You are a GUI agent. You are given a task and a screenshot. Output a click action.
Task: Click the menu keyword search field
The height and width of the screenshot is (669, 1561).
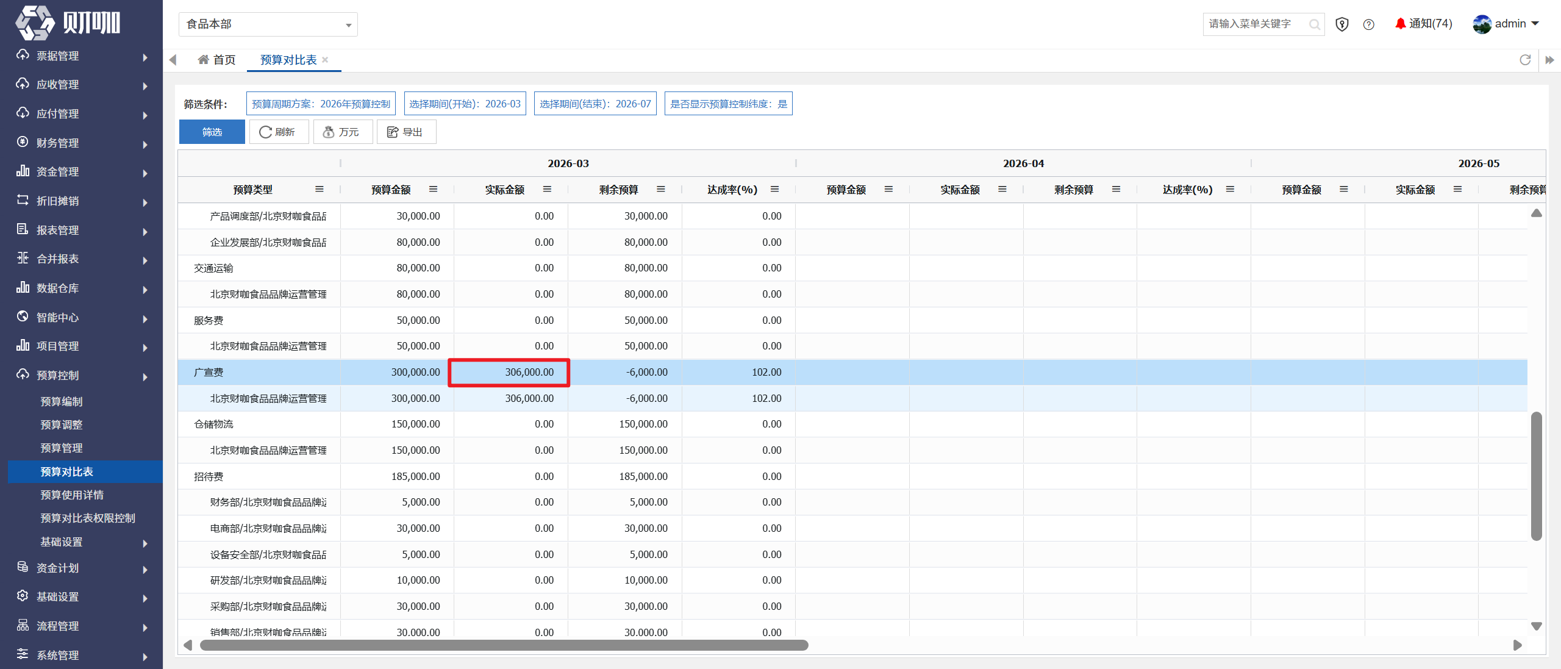1256,24
